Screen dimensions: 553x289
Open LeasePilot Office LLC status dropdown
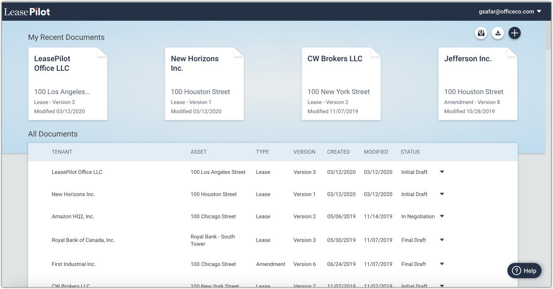pyautogui.click(x=442, y=172)
